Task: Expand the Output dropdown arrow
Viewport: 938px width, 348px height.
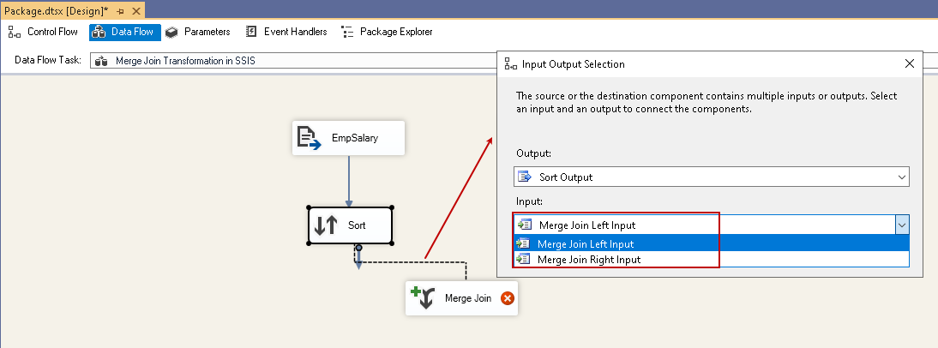Action: pyautogui.click(x=901, y=177)
